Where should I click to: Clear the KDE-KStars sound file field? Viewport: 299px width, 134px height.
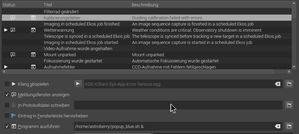click(x=278, y=84)
